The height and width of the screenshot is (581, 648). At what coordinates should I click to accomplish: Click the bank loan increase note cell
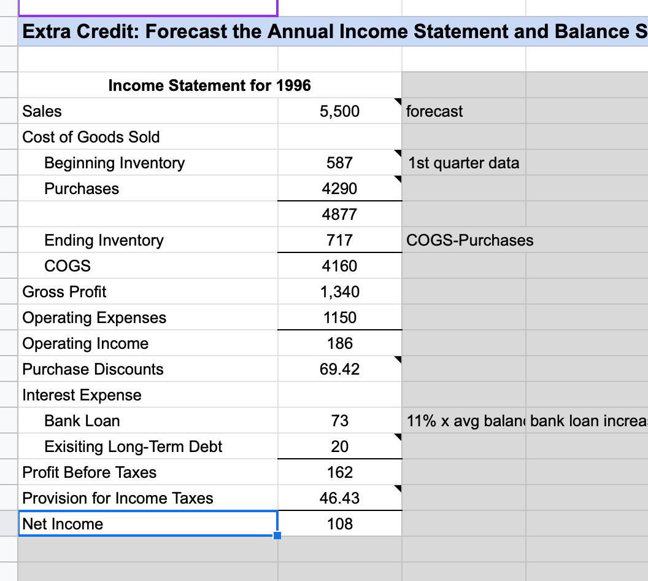[x=587, y=421]
